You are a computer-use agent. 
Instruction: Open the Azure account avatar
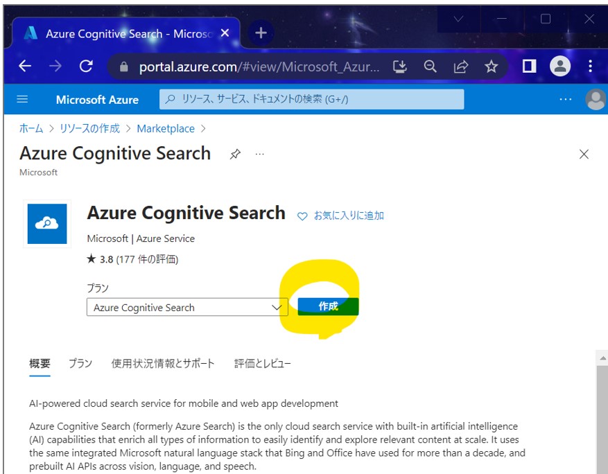(596, 100)
